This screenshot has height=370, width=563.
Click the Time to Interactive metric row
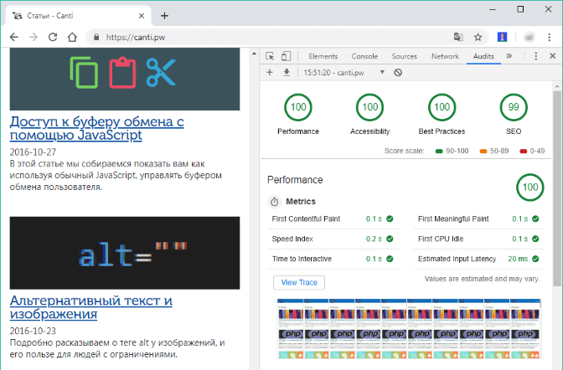[x=333, y=260]
